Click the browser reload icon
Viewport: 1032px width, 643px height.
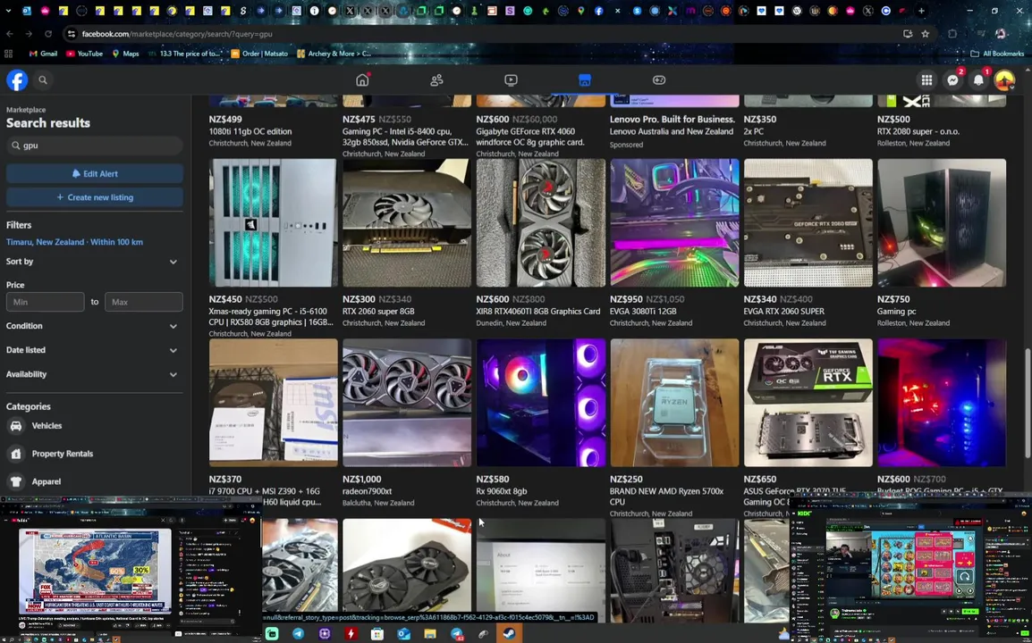click(x=48, y=34)
